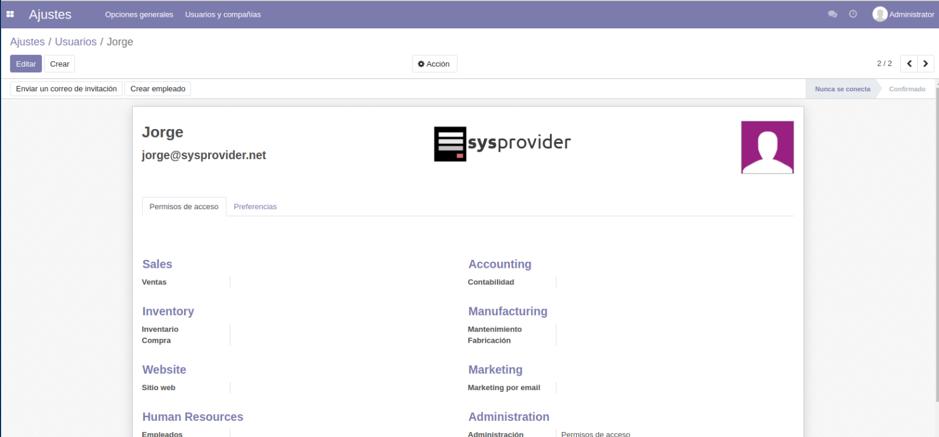
Task: Send invitation email to Jorge
Action: (x=66, y=89)
